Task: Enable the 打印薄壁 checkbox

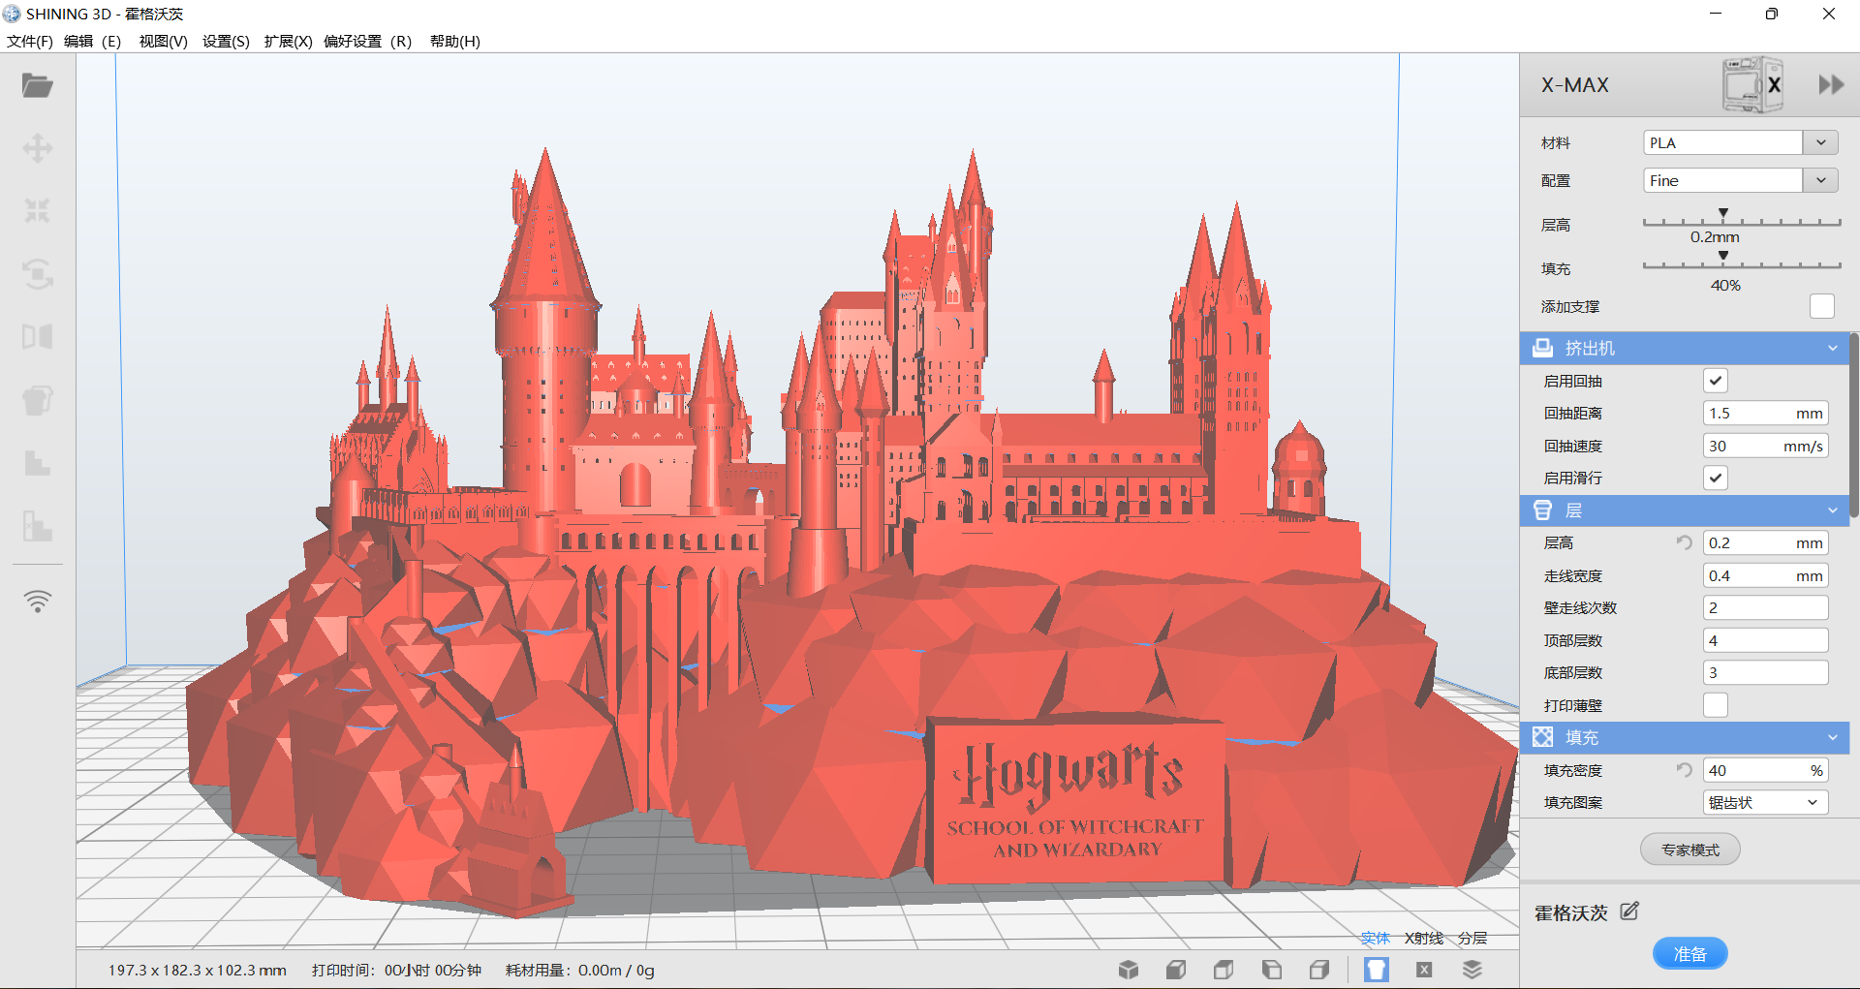Action: coord(1716,705)
